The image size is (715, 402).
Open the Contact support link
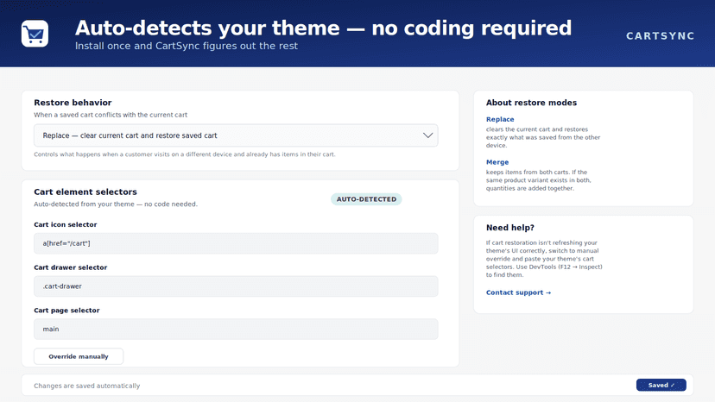518,292
